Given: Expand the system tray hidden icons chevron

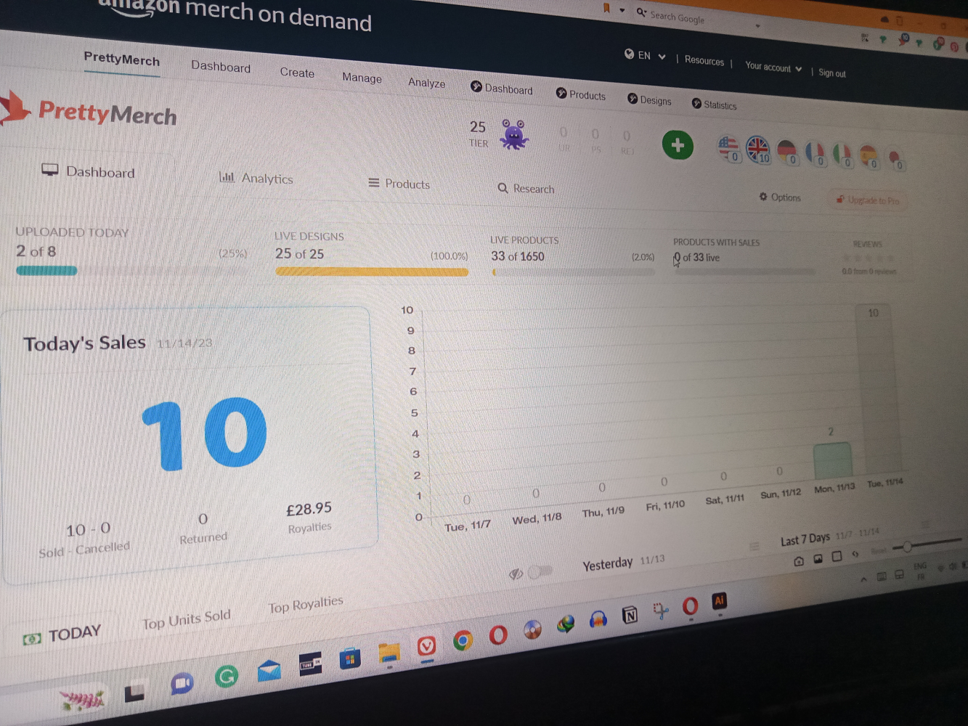Looking at the screenshot, I should [863, 579].
